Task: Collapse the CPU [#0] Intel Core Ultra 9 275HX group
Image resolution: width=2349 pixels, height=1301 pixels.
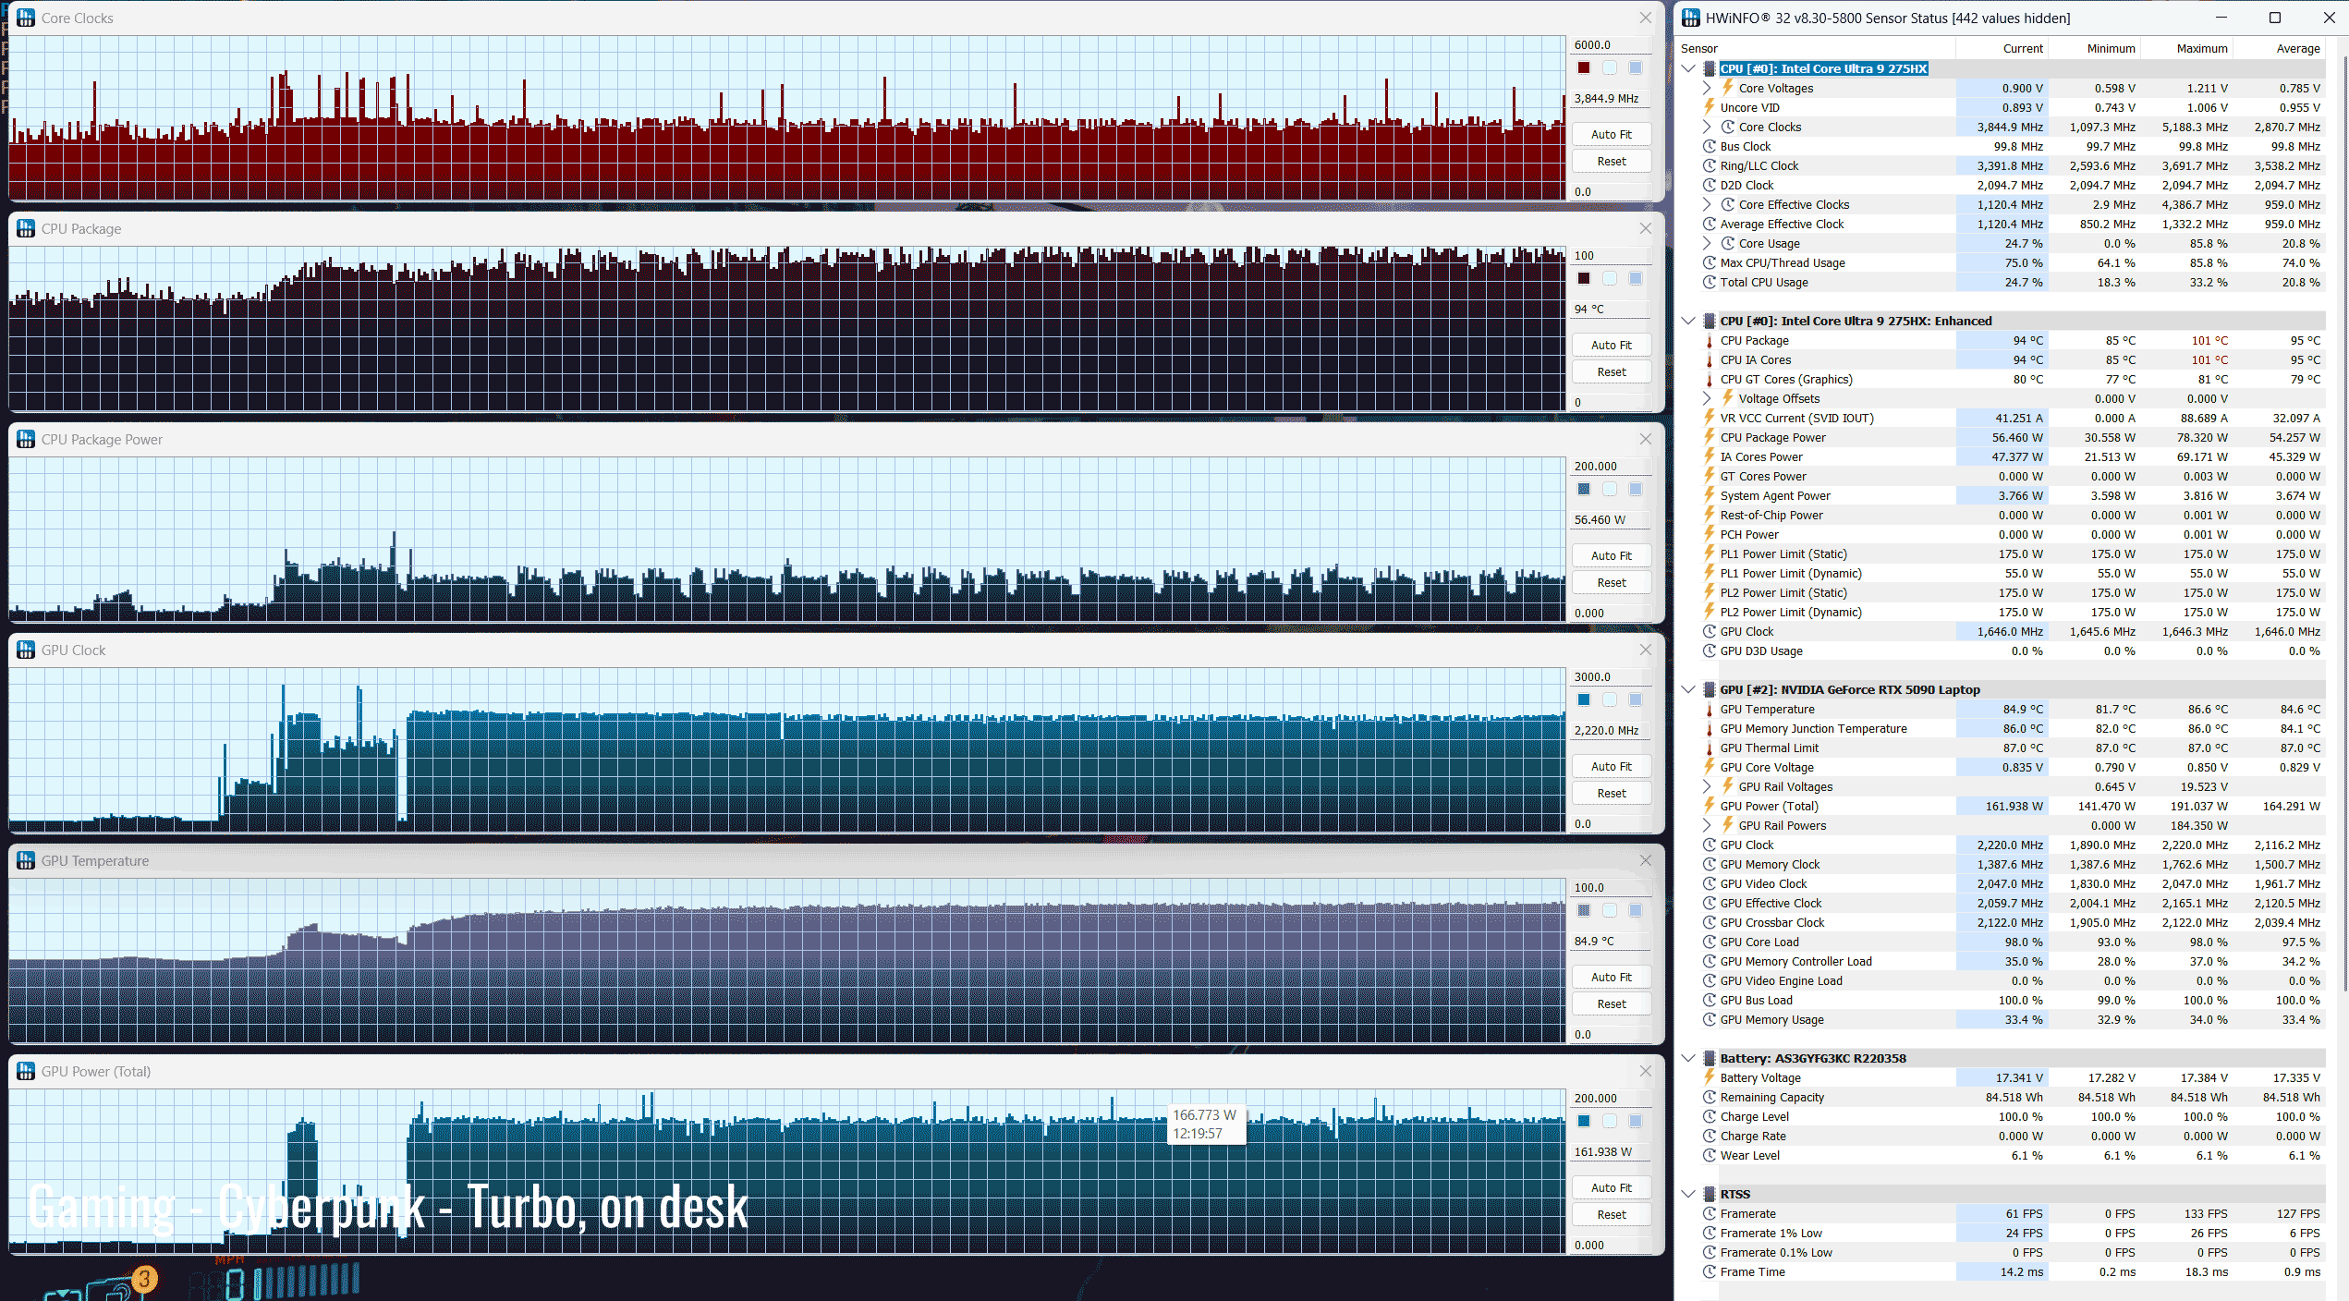Action: pyautogui.click(x=1688, y=68)
